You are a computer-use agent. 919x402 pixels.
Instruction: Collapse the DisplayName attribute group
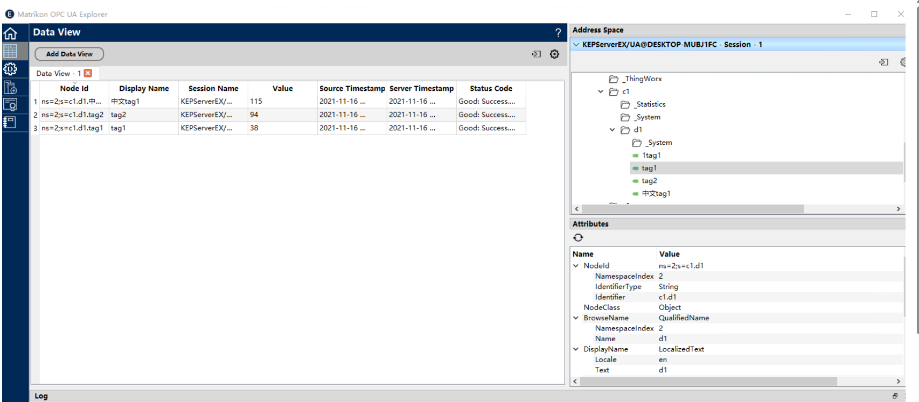(x=576, y=349)
